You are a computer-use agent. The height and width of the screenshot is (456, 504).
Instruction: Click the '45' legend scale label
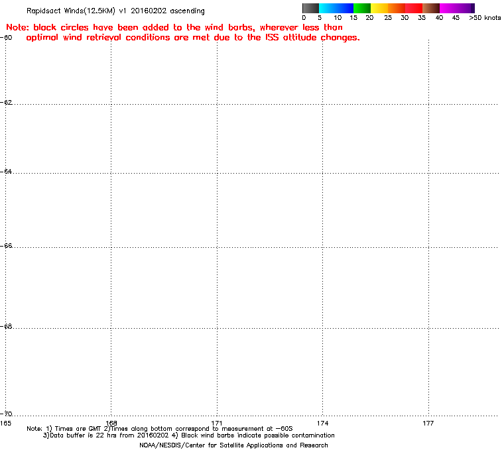tap(456, 18)
